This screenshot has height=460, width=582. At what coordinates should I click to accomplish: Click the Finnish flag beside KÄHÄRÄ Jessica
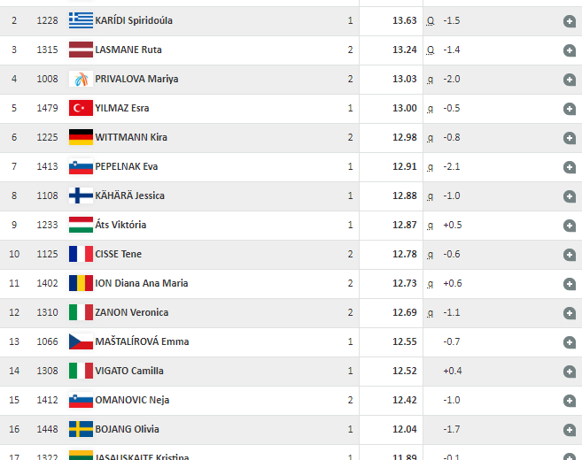81,195
